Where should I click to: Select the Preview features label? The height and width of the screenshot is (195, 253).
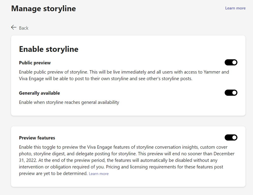37,138
